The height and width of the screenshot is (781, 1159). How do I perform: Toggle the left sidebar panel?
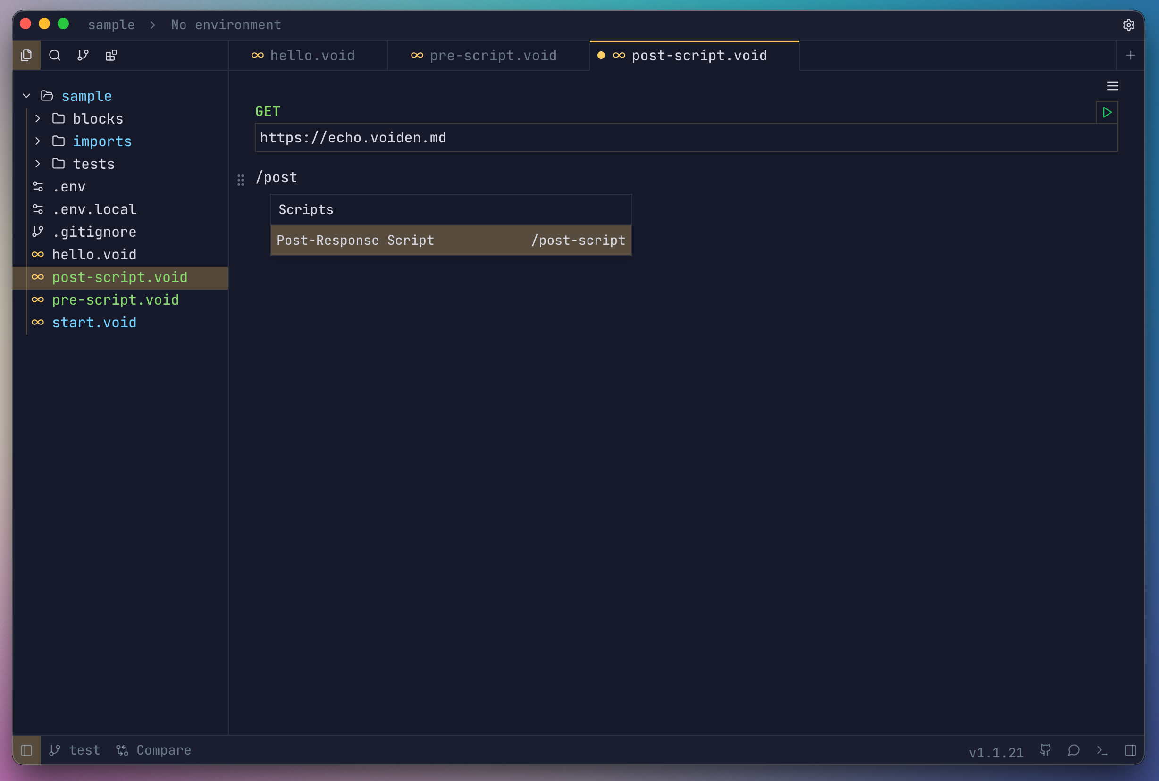point(26,750)
